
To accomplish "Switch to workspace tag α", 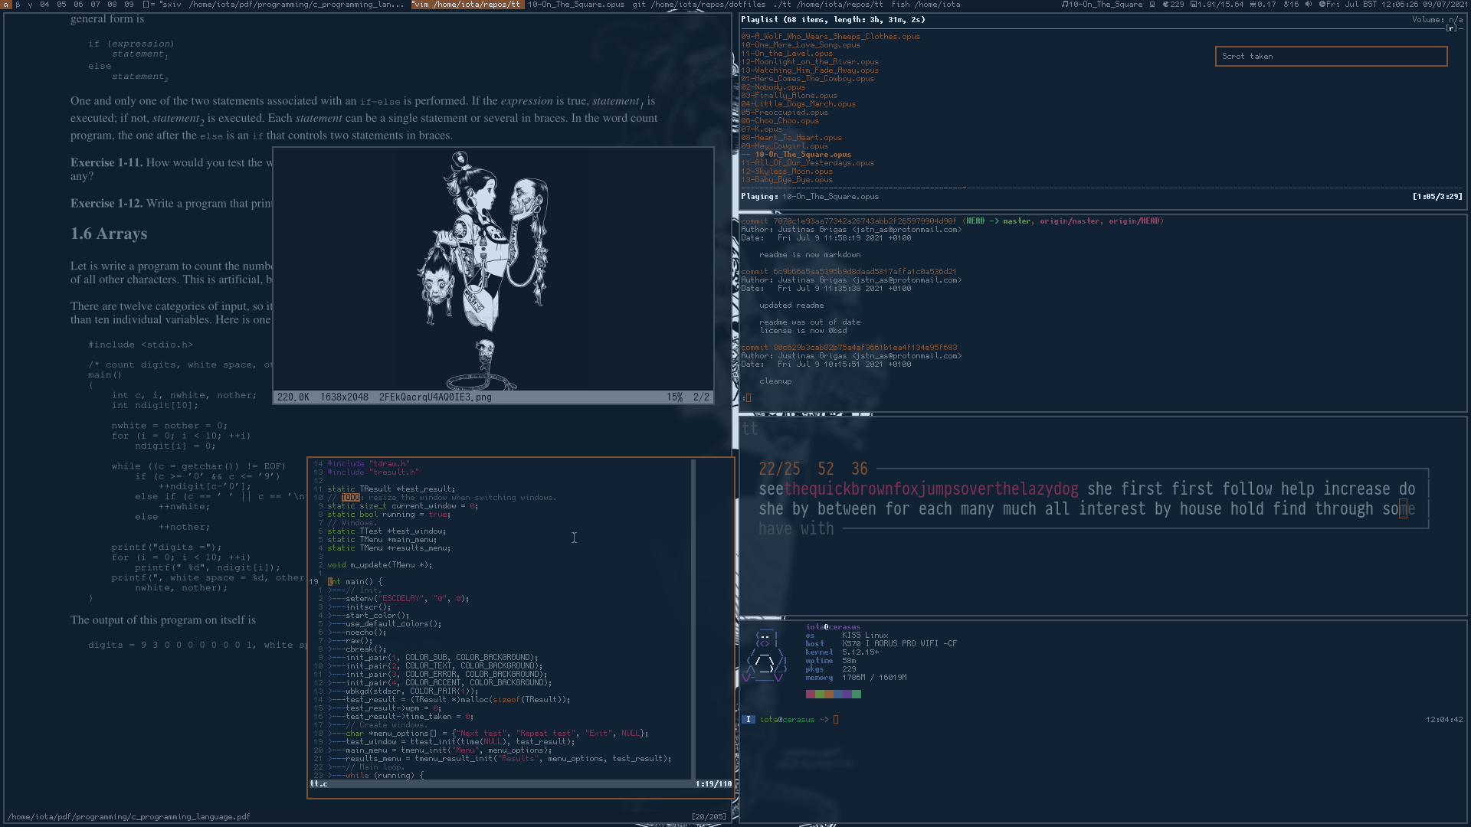I will tap(6, 5).
